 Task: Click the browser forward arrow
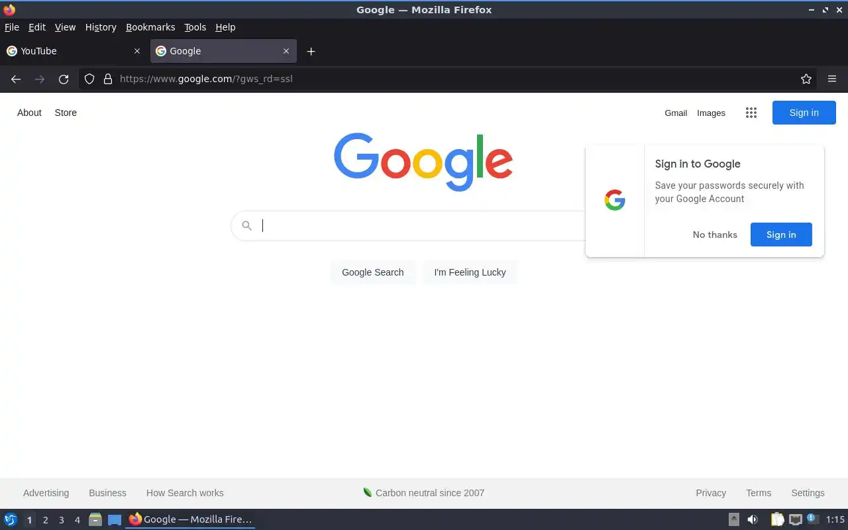pyautogui.click(x=40, y=79)
